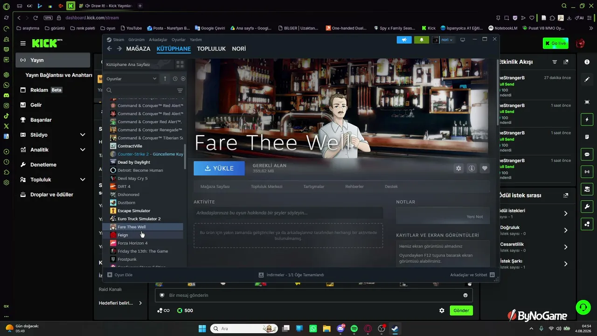597x336 pixels.
Task: Pop out the Etkinlik Akışı panel
Action: (566, 62)
